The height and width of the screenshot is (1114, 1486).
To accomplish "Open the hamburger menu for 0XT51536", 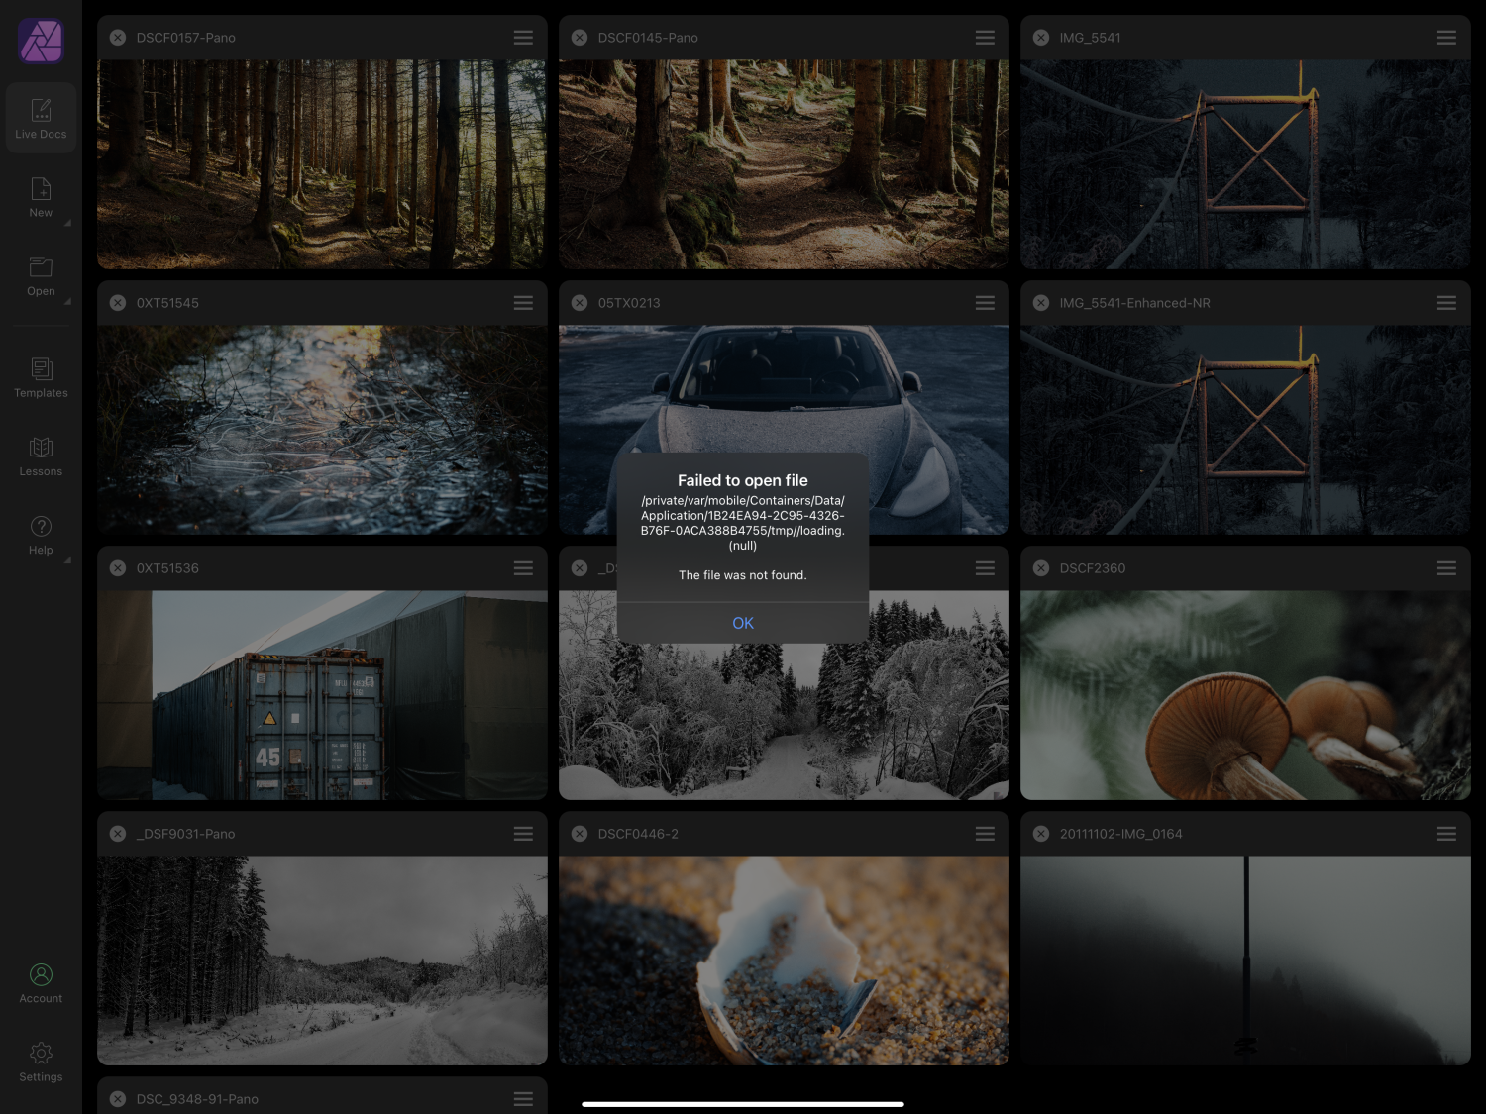I will click(523, 568).
